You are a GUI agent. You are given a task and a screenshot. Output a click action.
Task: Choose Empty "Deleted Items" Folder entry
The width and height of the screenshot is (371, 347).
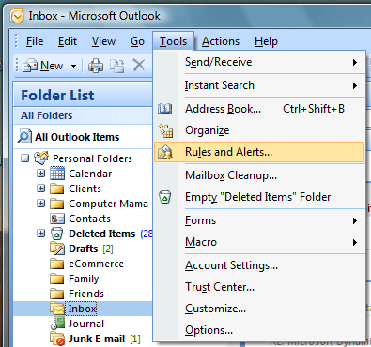(x=259, y=197)
